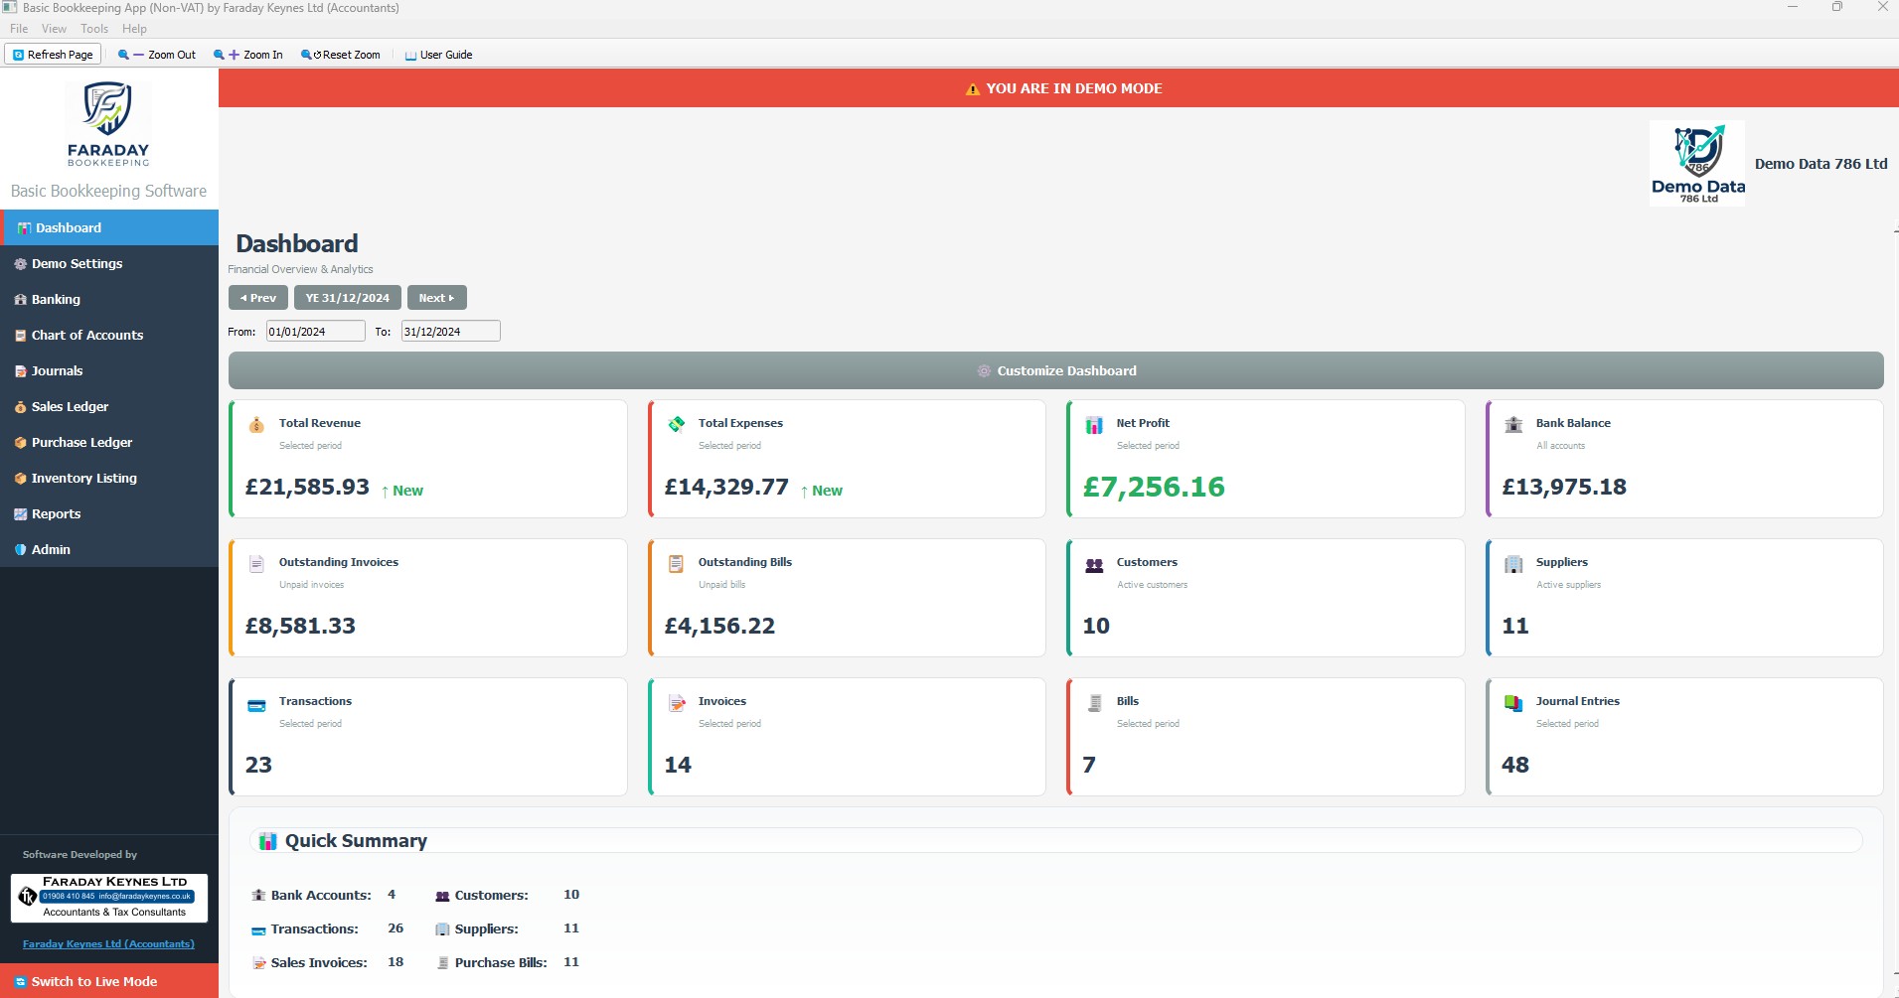Select the Sales Ledger icon
Screen dimensions: 1899x998
[x=20, y=406]
